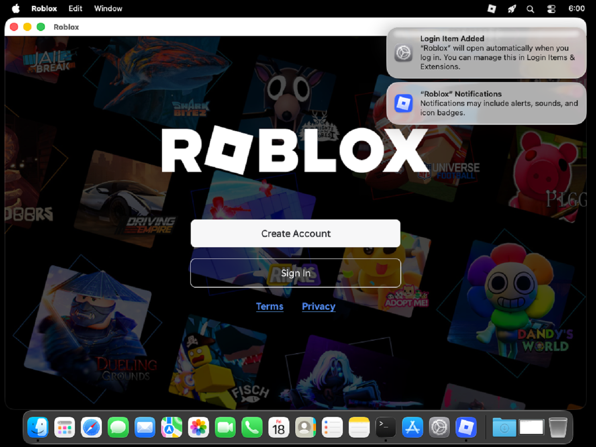Open the Roblox app menu

point(44,9)
